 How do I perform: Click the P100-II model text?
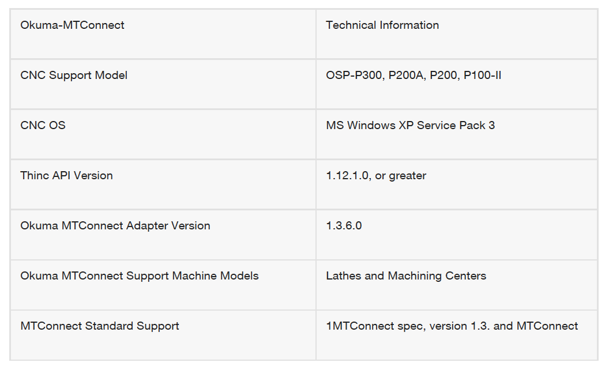coord(482,75)
